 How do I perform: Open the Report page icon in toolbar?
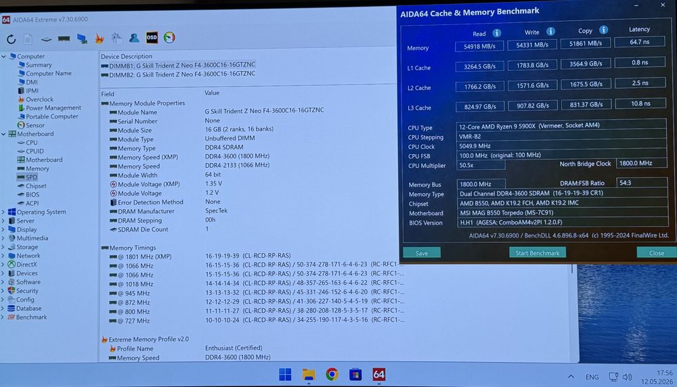coord(28,39)
